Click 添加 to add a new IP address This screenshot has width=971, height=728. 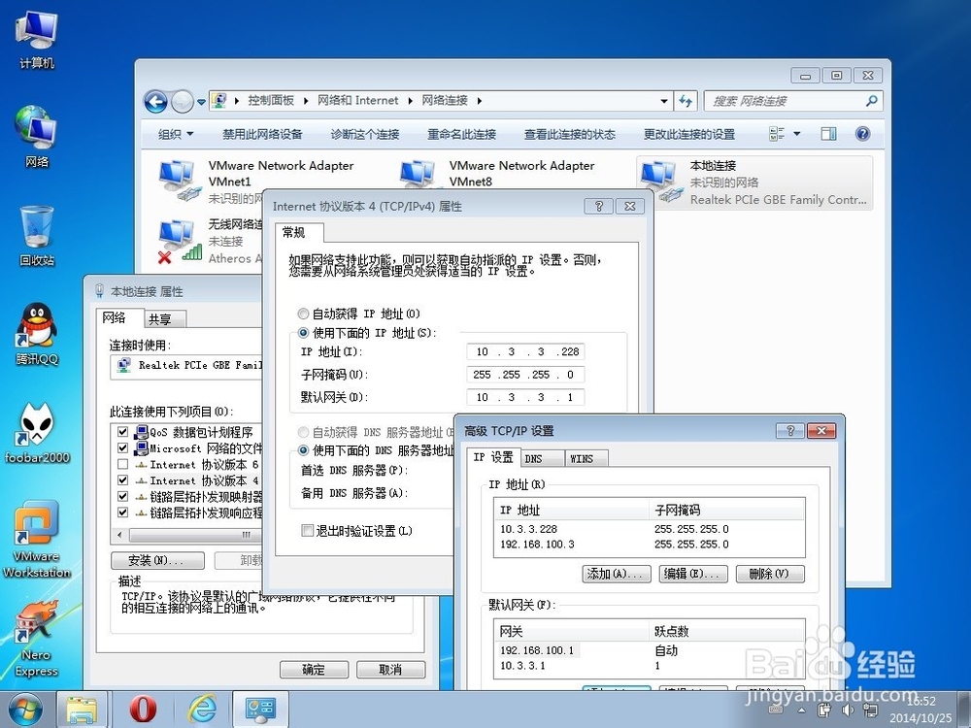pos(616,574)
